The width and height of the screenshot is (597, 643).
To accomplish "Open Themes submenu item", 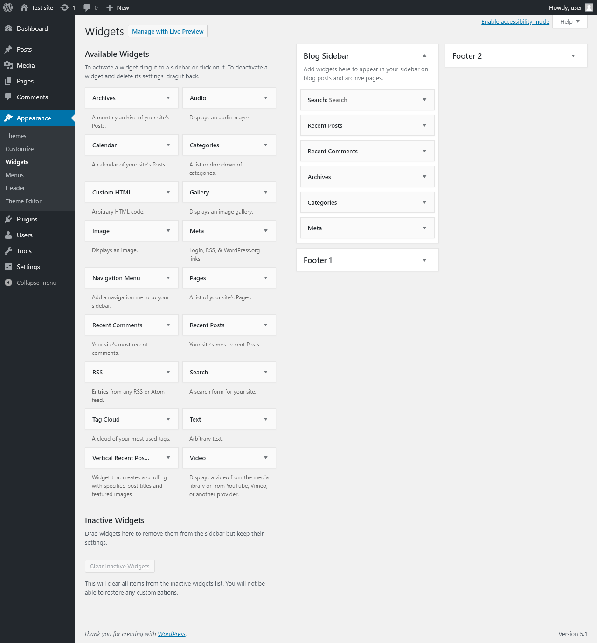I will point(16,136).
